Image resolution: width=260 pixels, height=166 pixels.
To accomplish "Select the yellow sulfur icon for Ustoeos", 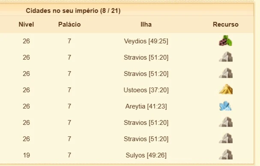I will 226,89.
